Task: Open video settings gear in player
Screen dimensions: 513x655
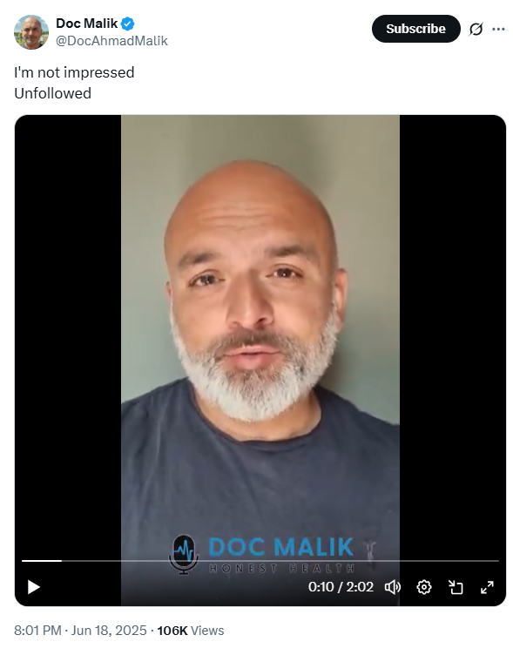Action: tap(423, 587)
